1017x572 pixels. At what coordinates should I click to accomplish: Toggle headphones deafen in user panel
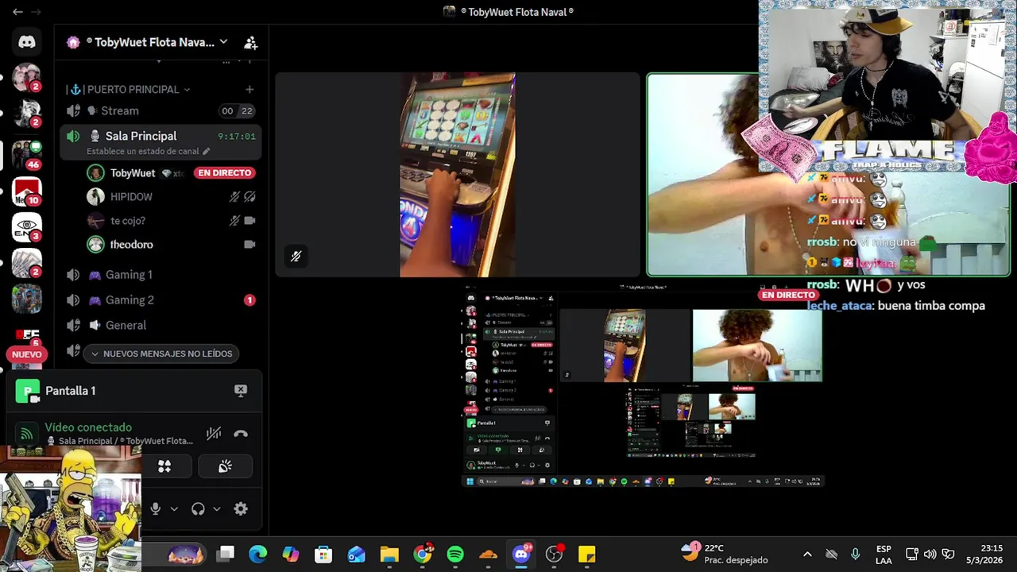[198, 509]
